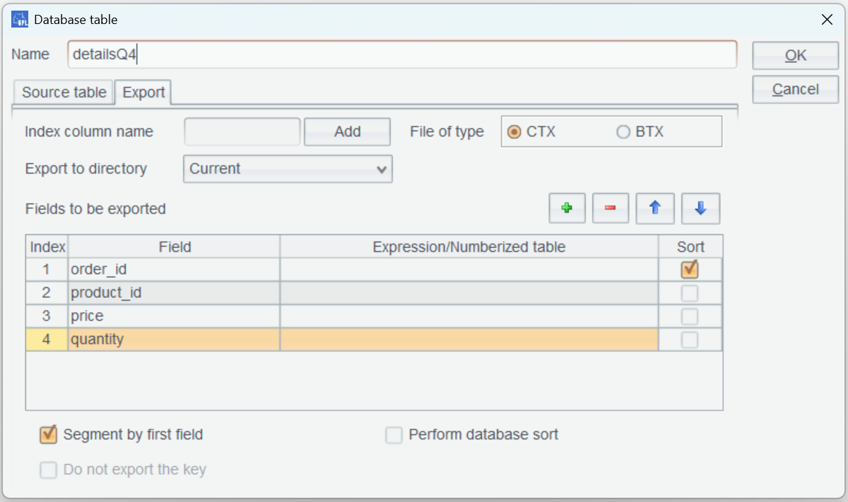Click the blue up arrow move-up icon

[655, 208]
